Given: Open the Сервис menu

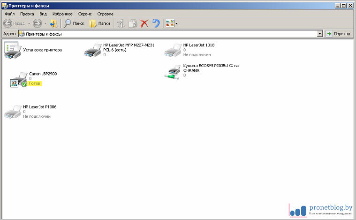Looking at the screenshot, I should [x=85, y=14].
